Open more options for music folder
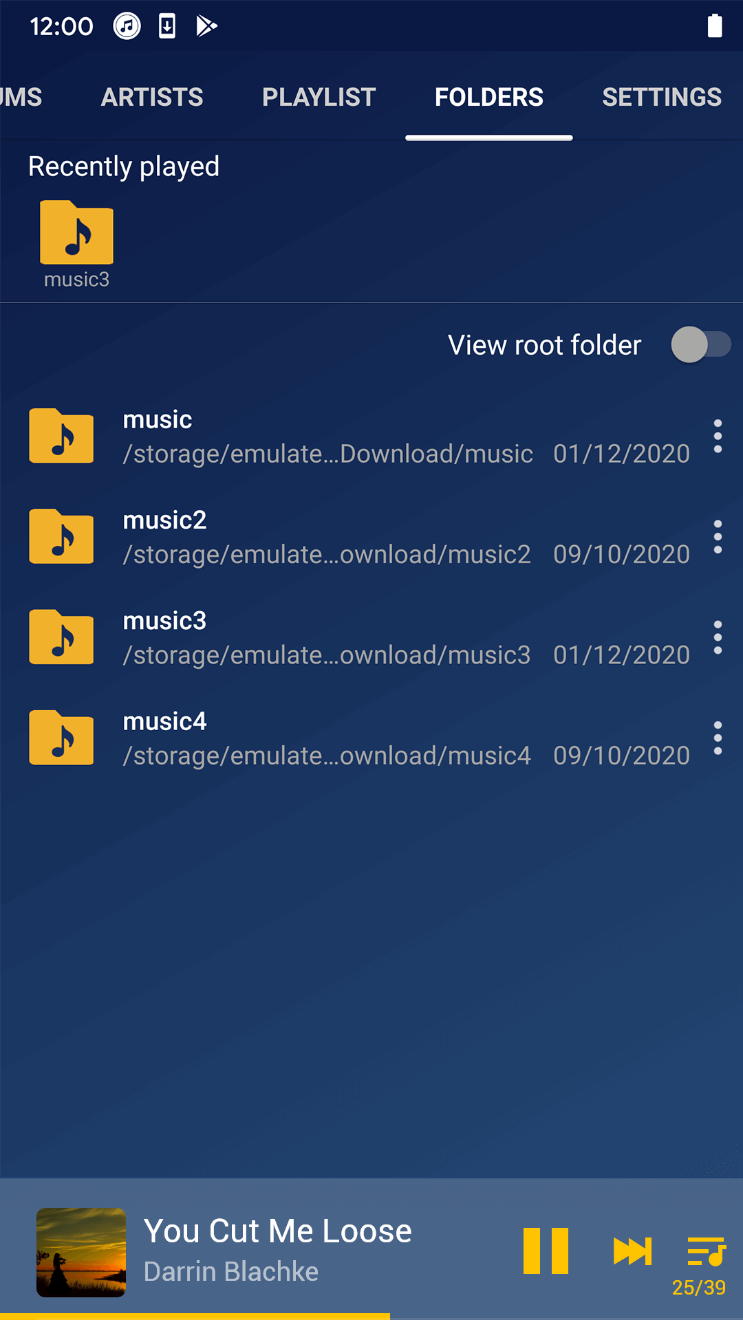The image size is (743, 1320). click(718, 436)
